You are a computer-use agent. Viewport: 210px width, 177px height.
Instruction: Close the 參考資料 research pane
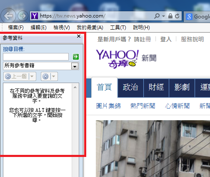(x=79, y=36)
